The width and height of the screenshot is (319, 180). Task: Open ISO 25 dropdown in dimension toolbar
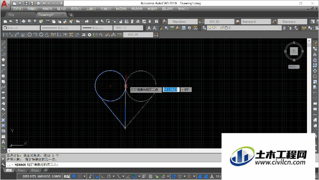point(138,35)
